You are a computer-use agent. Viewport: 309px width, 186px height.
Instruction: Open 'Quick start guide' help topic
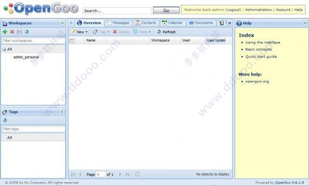261,57
